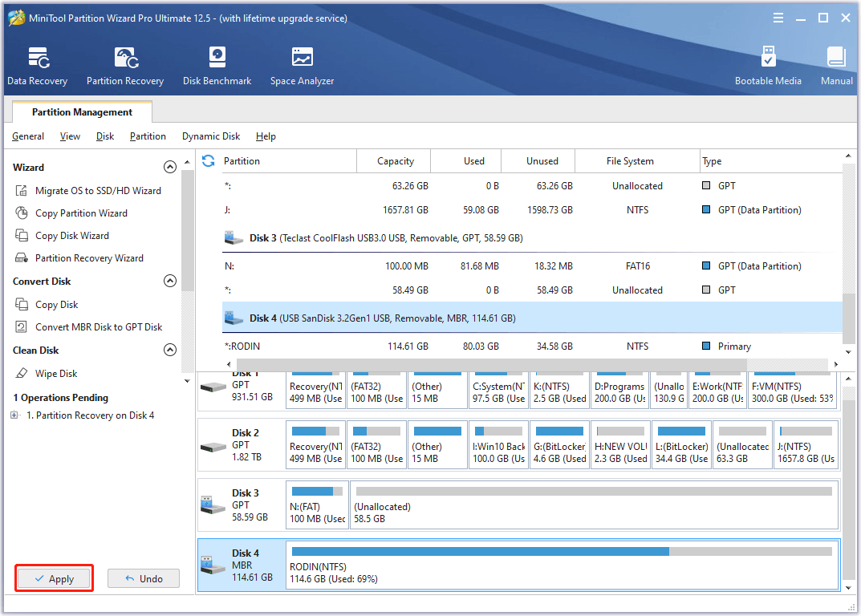Click the Partition Recovery Wizard icon
This screenshot has height=616, width=861.
tap(22, 258)
